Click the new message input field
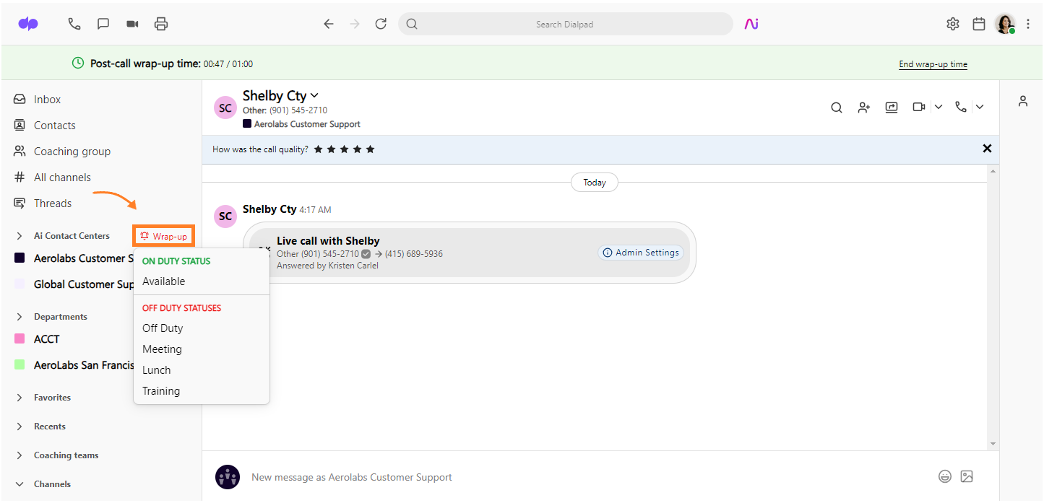Screen dimensions: 1044x503 (589, 477)
